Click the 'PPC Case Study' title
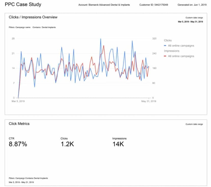The height and width of the screenshot is (187, 211). [x=23, y=5]
